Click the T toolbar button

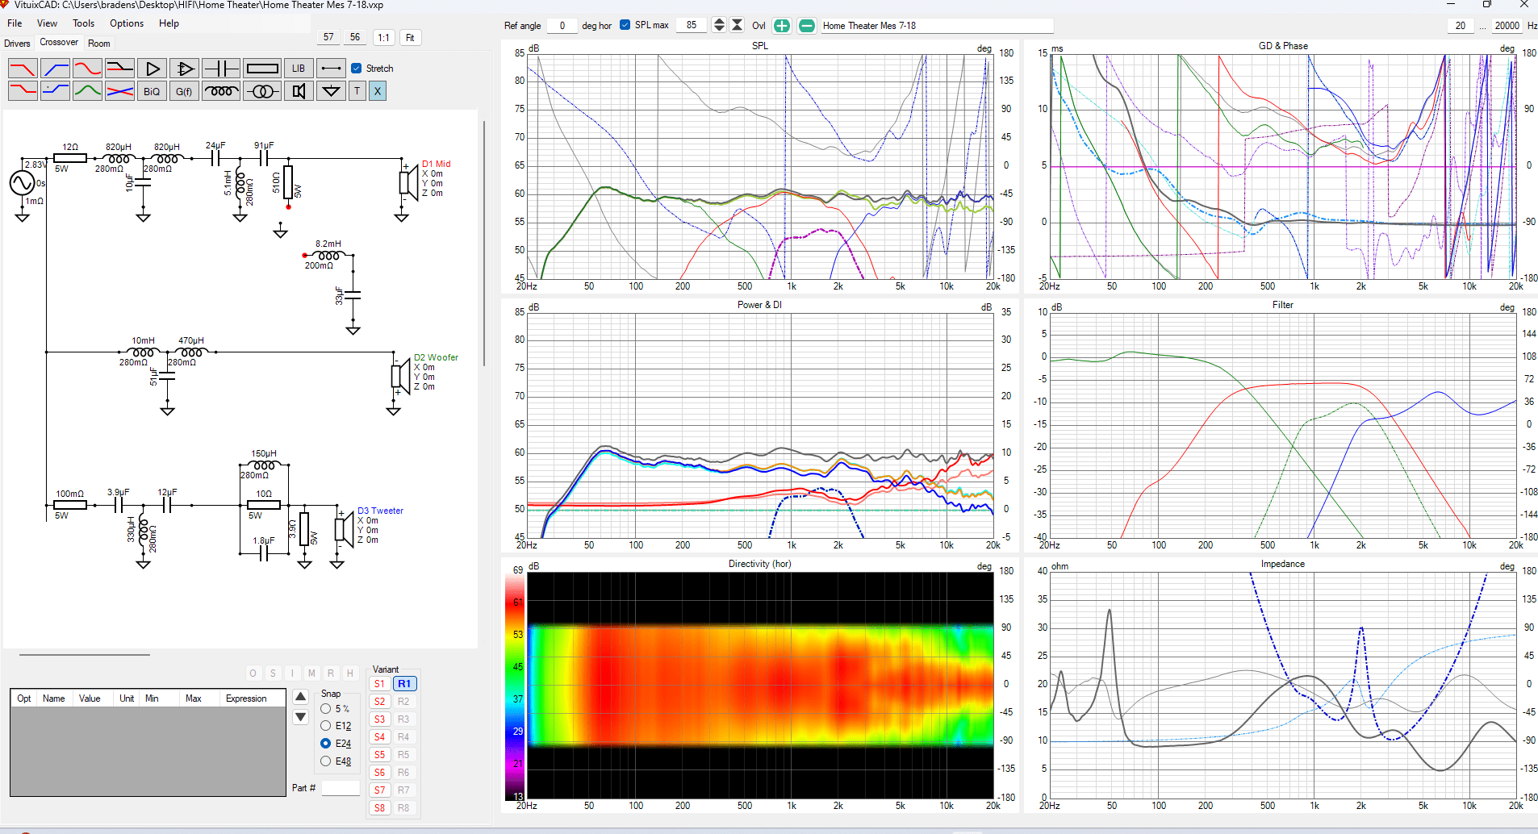coord(357,91)
